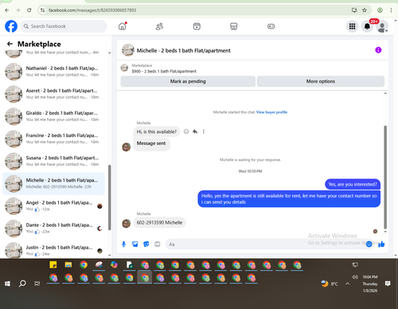Open the Friends icon in top navigation

coord(159,26)
